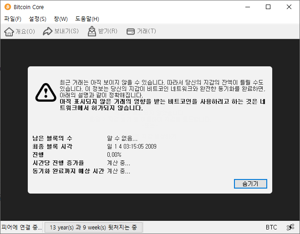Click the '동기화 완료까지 예상 시간' label
300x234 pixels.
[68, 171]
